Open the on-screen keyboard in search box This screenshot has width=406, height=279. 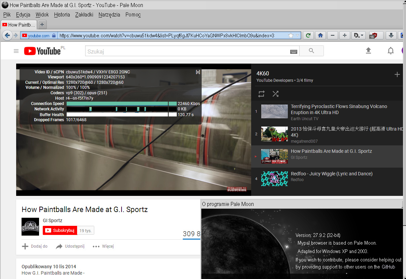click(294, 51)
